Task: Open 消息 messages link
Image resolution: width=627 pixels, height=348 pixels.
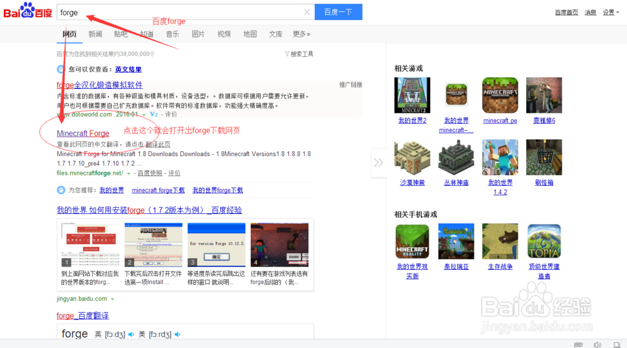Action: (590, 13)
